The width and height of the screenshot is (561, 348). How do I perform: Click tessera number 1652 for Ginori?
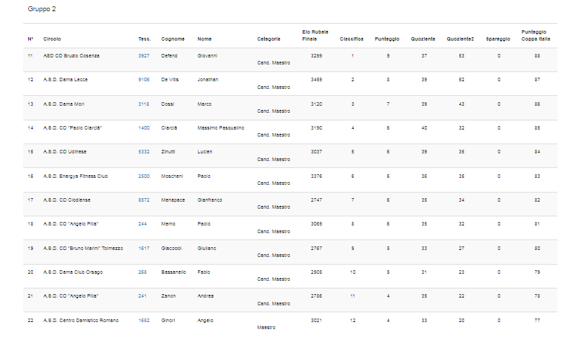point(144,321)
